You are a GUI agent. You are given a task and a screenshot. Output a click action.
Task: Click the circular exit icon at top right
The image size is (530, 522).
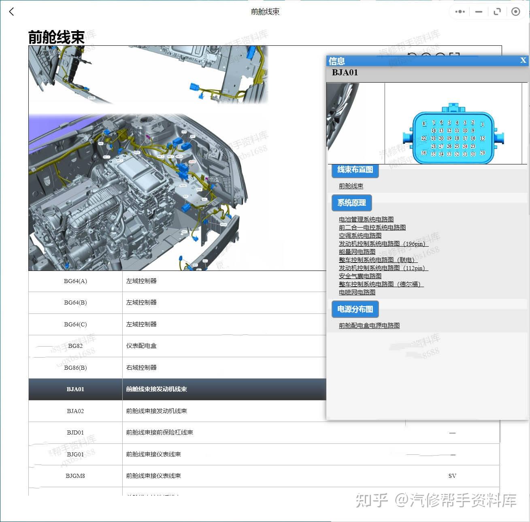(515, 12)
